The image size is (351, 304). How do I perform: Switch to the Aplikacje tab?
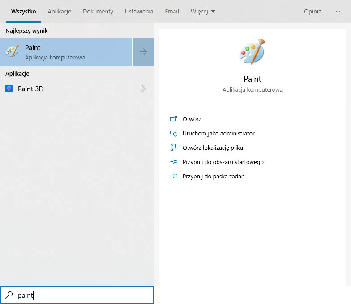tap(60, 12)
